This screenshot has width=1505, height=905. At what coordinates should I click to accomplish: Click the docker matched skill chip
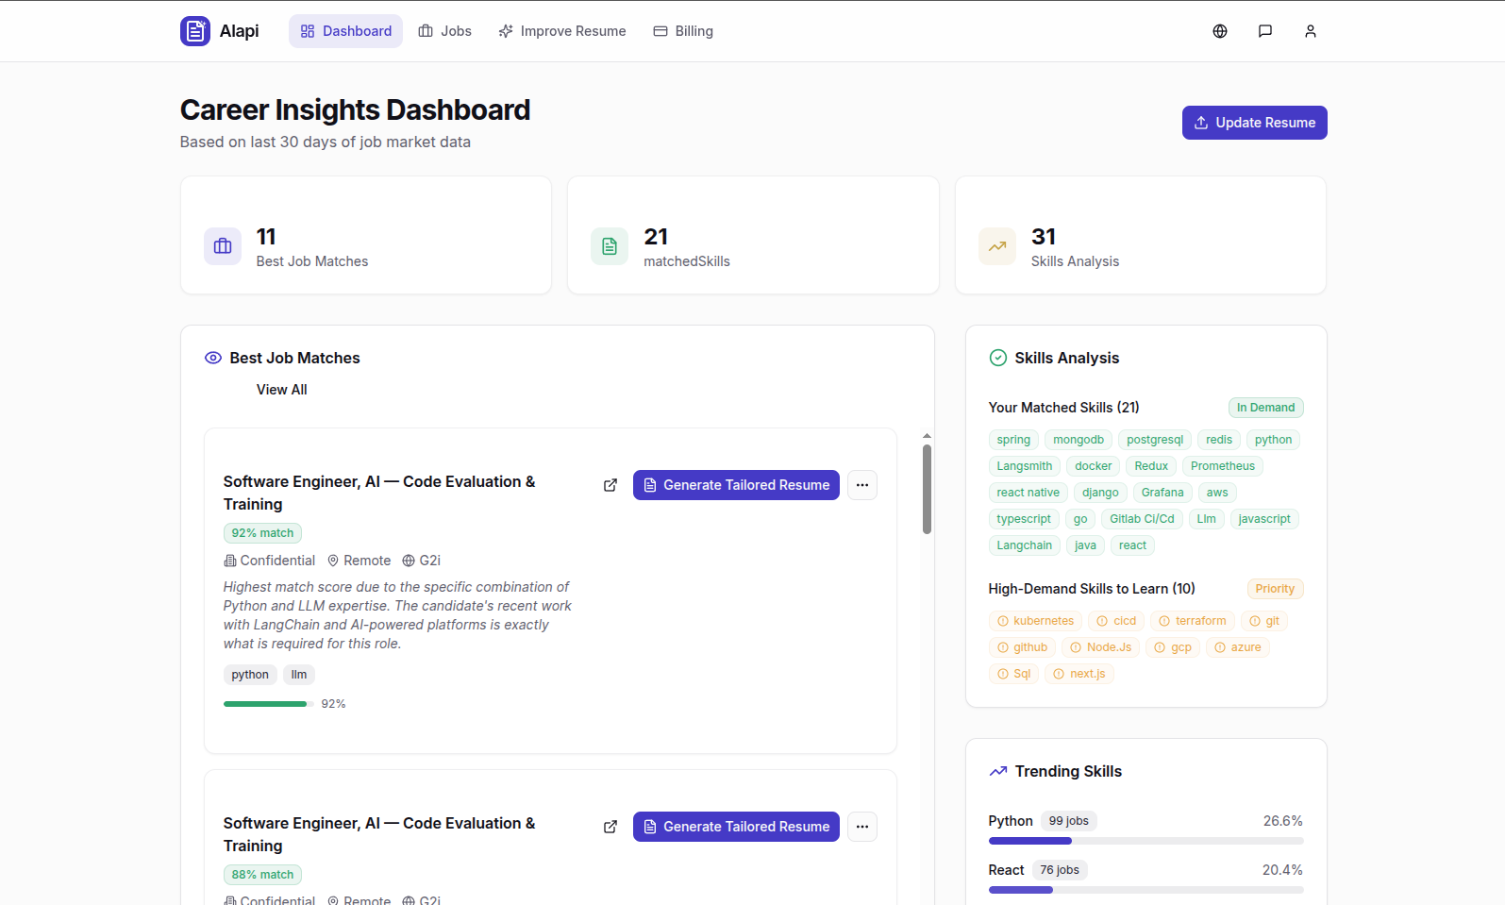coord(1094,466)
